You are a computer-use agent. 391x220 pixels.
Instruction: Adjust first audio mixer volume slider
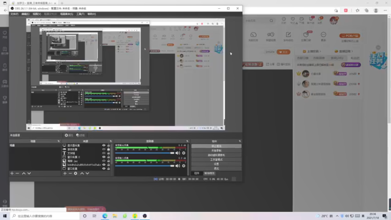pos(144,153)
